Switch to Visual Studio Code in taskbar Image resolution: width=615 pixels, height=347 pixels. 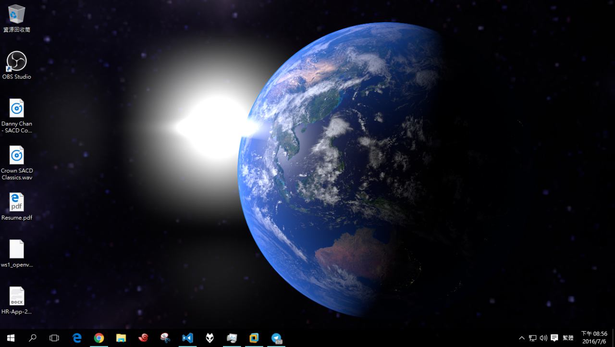tap(187, 338)
